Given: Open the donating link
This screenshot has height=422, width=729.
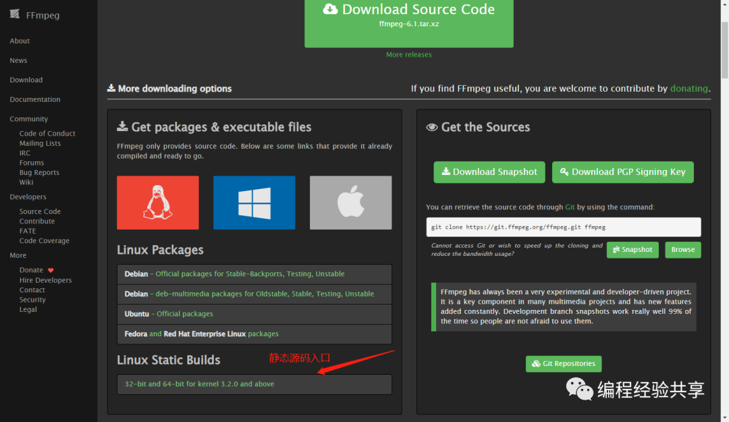Looking at the screenshot, I should (x=689, y=88).
